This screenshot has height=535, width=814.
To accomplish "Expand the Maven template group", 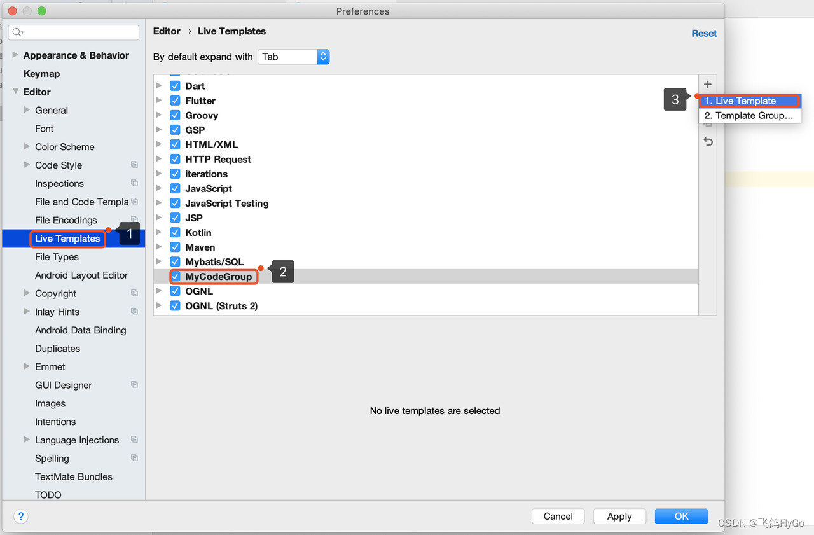I will tap(159, 247).
